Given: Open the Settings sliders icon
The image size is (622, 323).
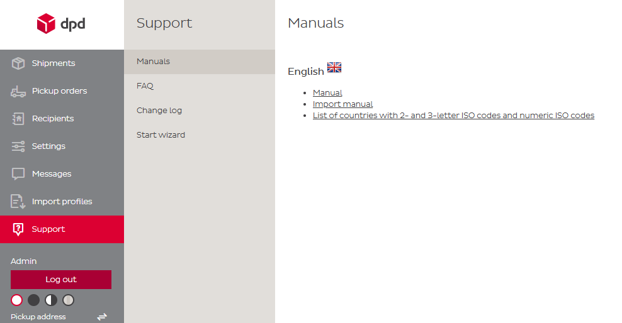Looking at the screenshot, I should (18, 146).
